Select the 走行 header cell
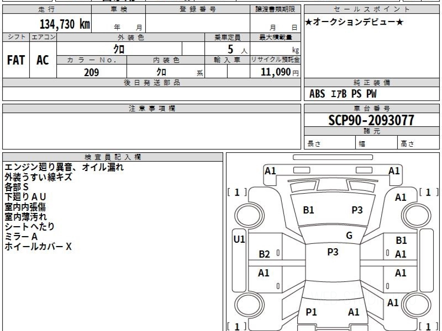This screenshot has height=331, width=442. tap(47, 10)
